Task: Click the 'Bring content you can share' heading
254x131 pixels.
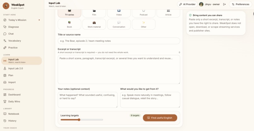Action: [207, 15]
